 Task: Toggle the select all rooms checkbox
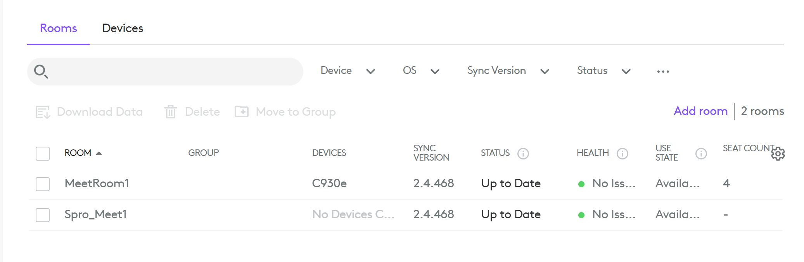point(43,153)
